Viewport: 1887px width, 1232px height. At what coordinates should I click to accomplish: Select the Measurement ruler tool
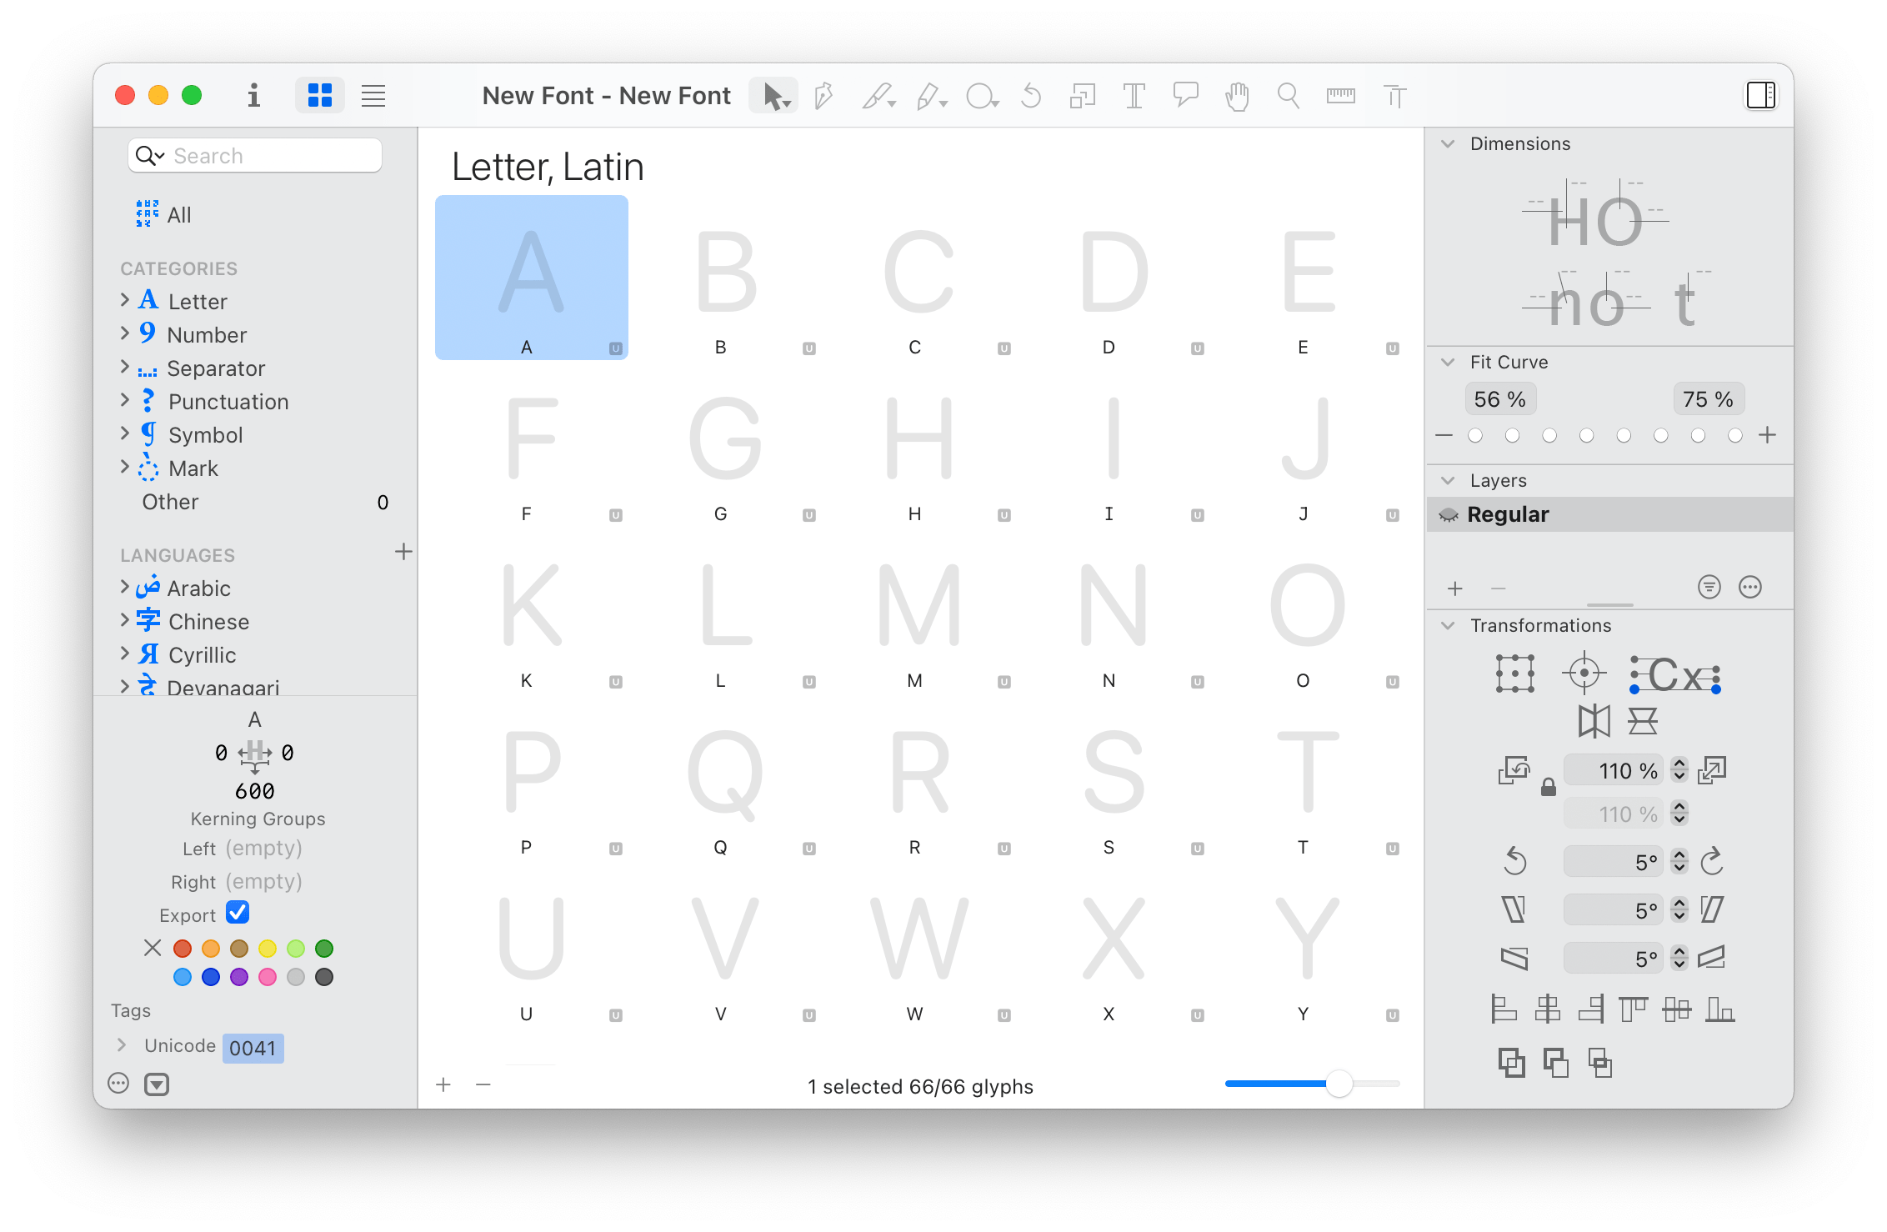point(1340,96)
